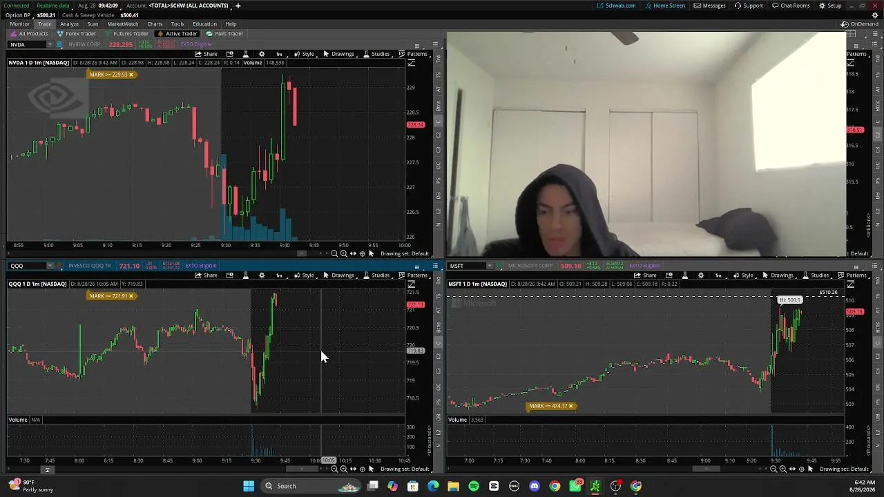Open File Explorer from the taskbar

pyautogui.click(x=453, y=486)
